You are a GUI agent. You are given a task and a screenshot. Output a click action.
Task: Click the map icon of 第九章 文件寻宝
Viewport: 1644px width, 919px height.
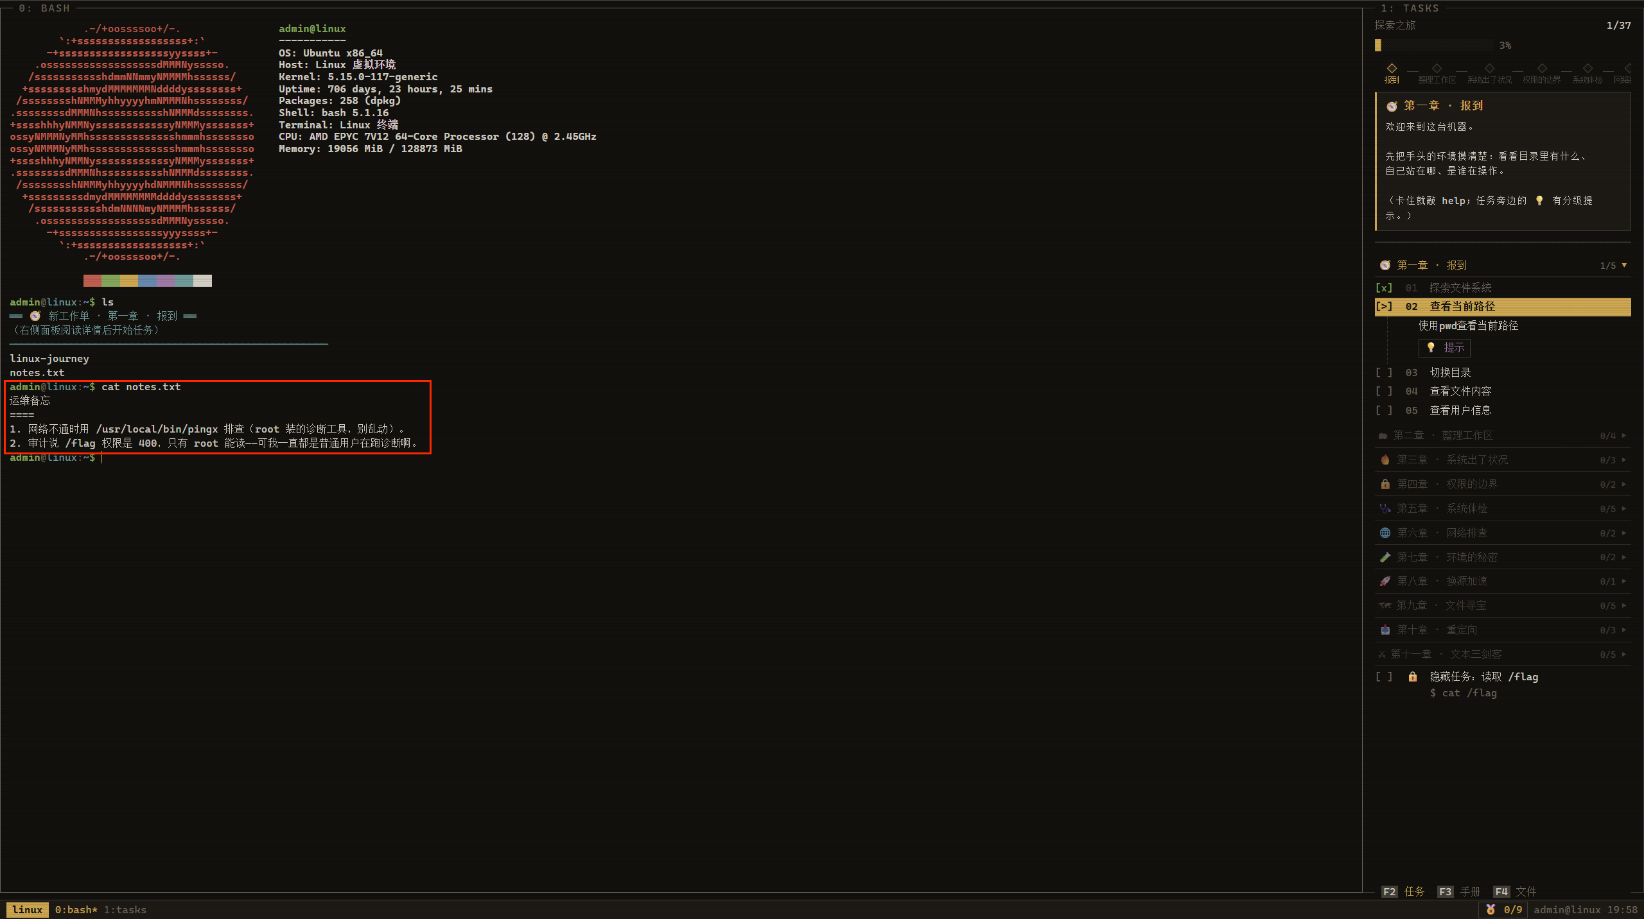1385,606
